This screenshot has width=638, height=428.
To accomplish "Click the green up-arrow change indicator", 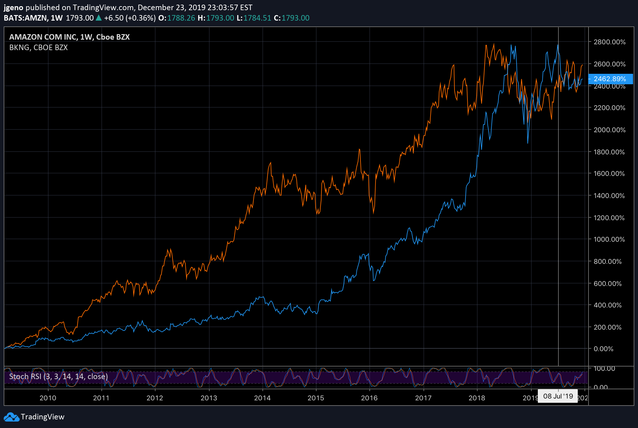I will pyautogui.click(x=99, y=18).
